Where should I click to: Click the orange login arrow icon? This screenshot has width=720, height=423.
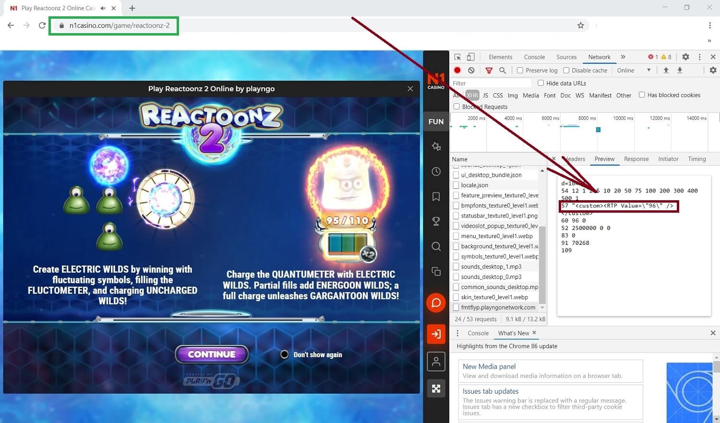click(436, 334)
